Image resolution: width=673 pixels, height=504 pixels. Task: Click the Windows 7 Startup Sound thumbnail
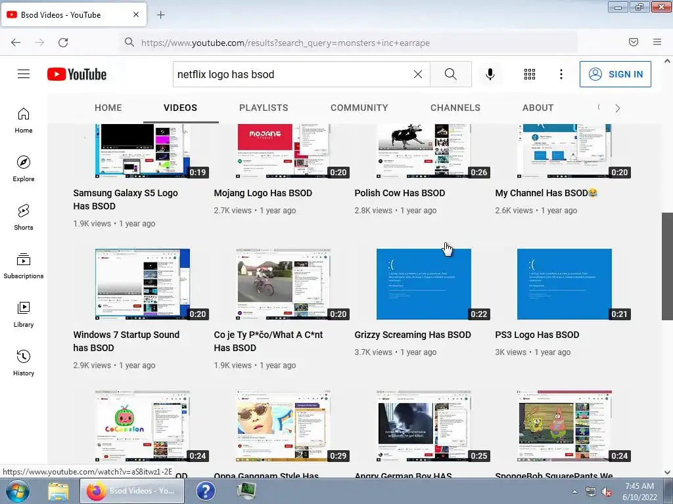tap(143, 284)
